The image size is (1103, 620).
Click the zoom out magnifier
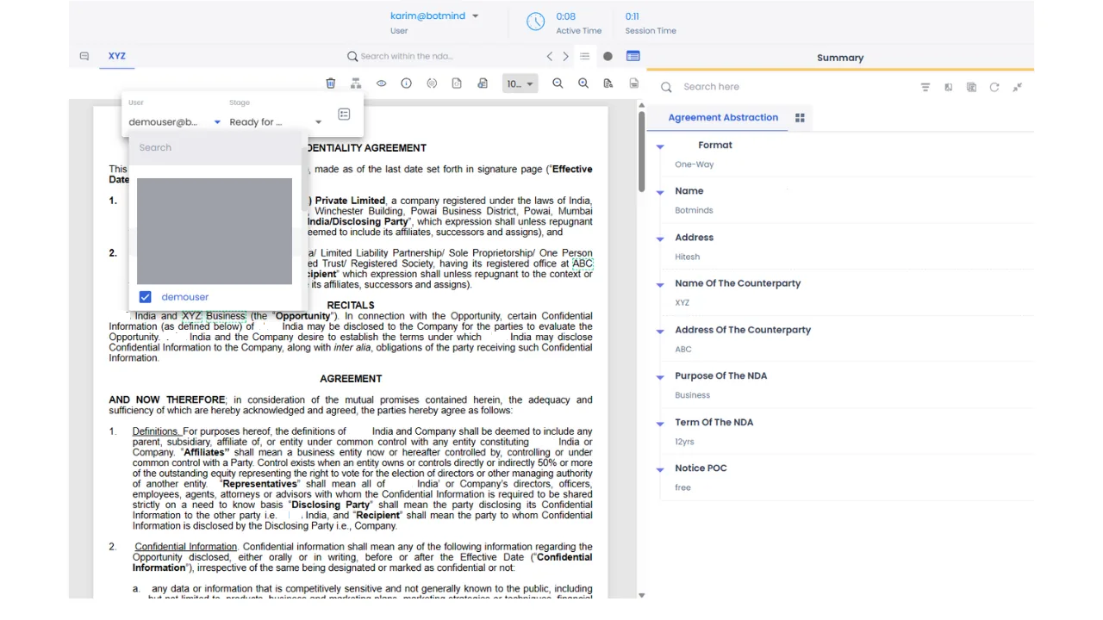click(x=558, y=84)
